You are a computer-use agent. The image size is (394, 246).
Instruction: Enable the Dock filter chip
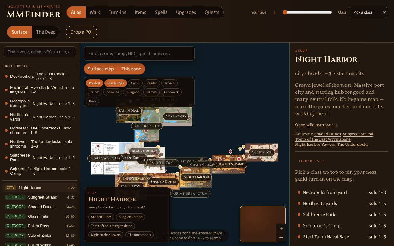(92, 101)
